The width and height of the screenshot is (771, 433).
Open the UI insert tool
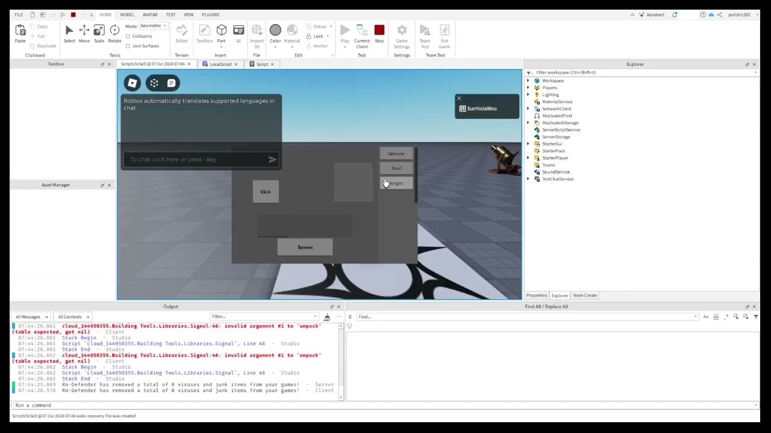pos(238,34)
